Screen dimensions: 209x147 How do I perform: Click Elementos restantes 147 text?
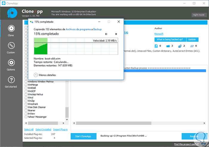53,66
